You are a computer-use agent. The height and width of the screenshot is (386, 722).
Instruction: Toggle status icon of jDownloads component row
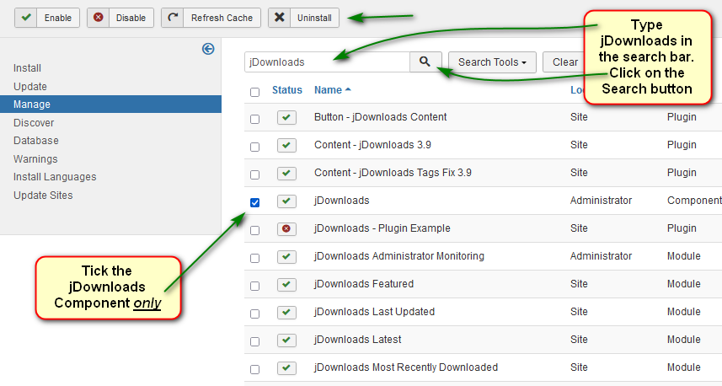click(x=286, y=201)
